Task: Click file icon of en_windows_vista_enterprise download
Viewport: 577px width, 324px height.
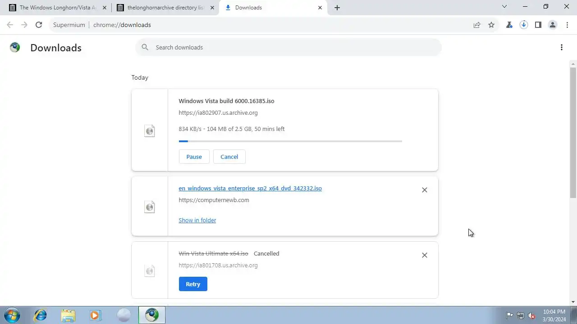Action: click(x=149, y=207)
